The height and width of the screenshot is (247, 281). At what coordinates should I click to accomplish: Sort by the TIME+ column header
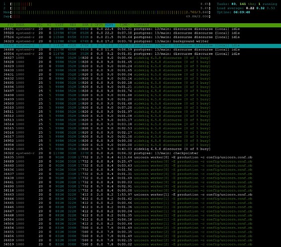[x=125, y=25]
